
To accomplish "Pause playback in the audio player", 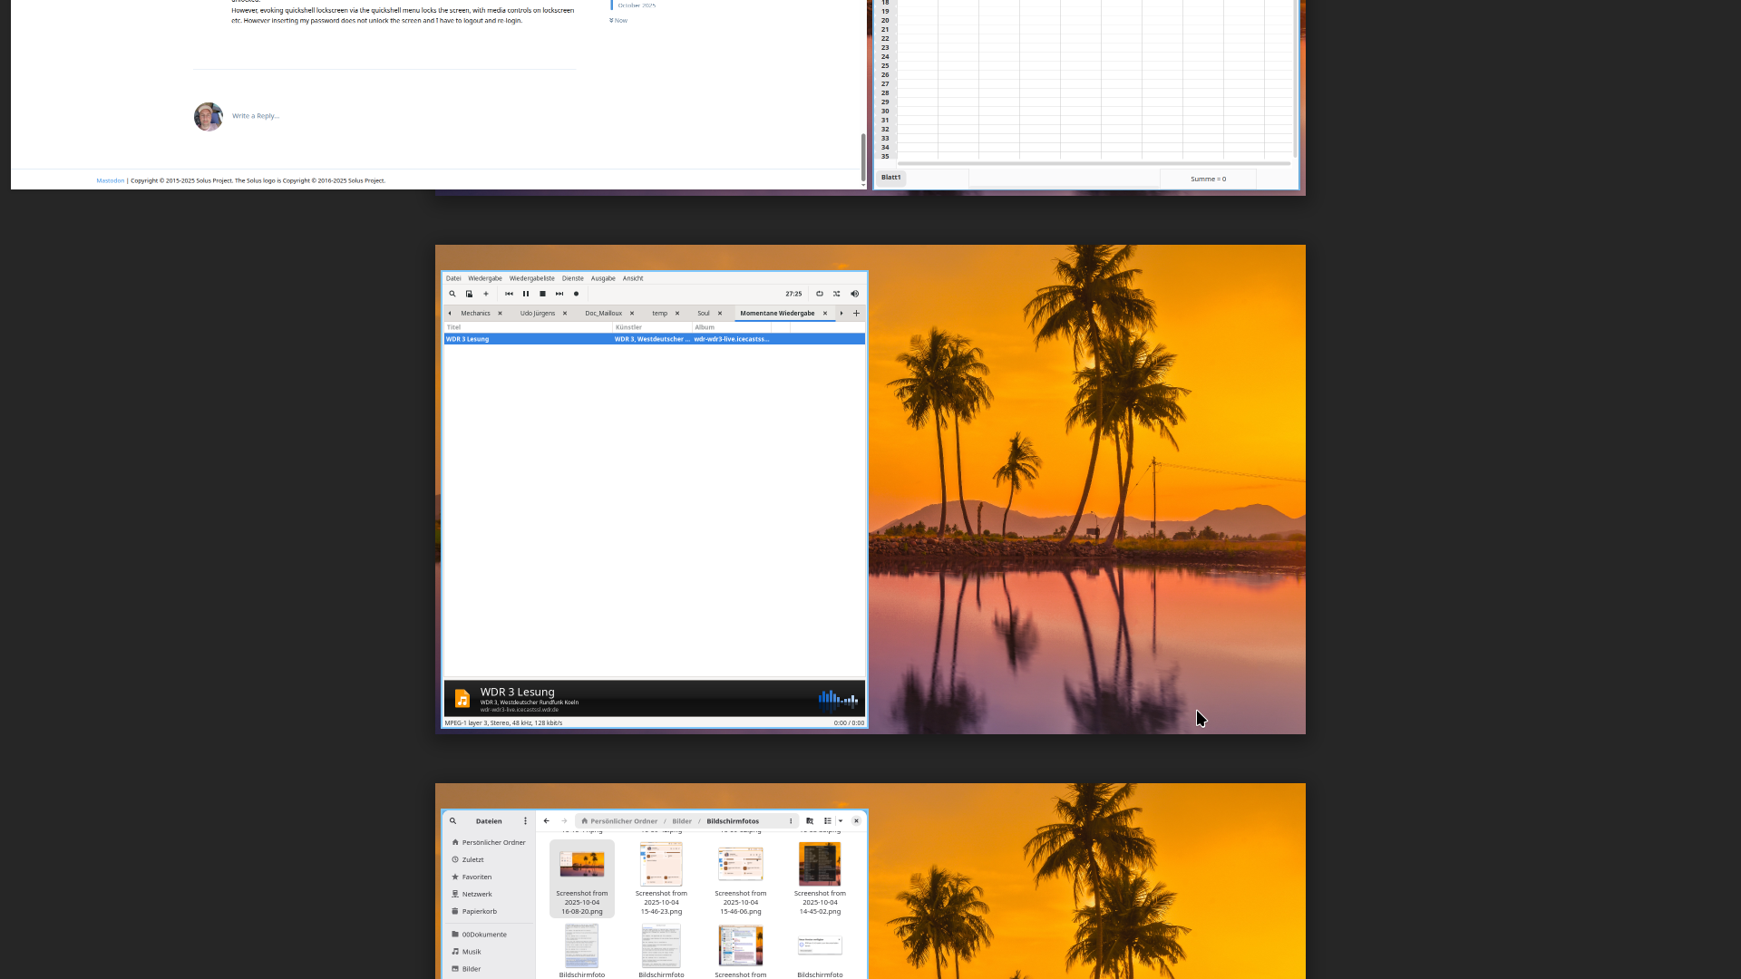I will pos(526,294).
